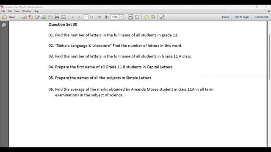Click the zoom percentage field

click(115, 17)
